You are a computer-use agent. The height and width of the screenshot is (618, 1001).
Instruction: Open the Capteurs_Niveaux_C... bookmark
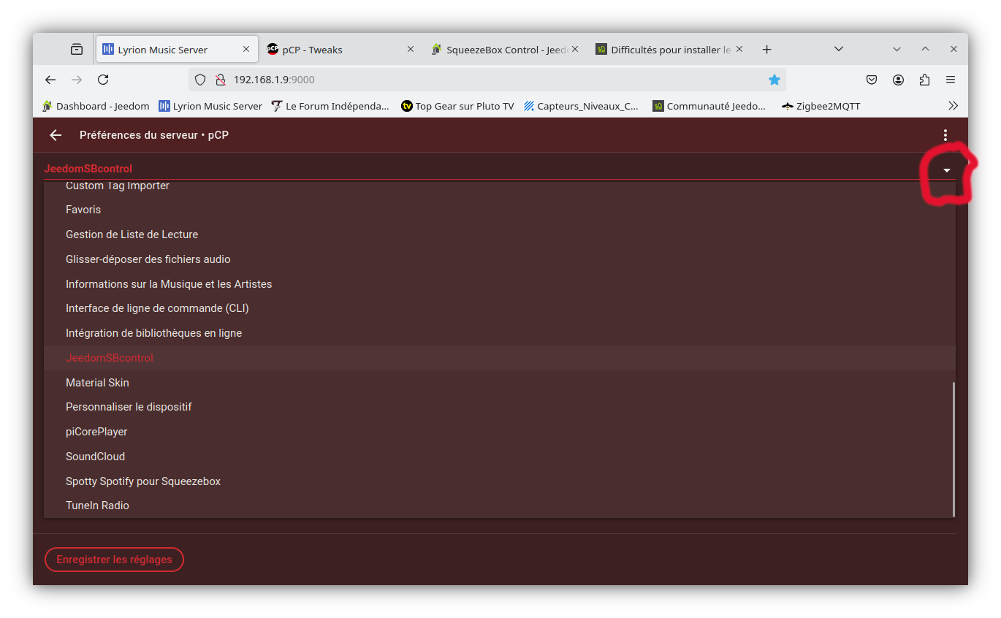click(x=581, y=106)
